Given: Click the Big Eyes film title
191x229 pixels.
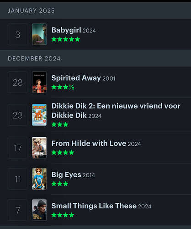Looking at the screenshot, I should click(66, 175).
